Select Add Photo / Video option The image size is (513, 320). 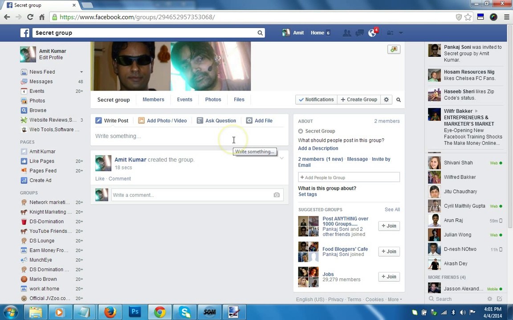(163, 120)
